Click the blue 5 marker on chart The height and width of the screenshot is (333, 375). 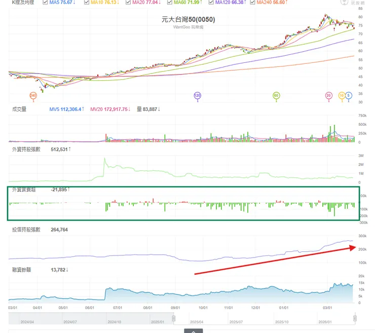[x=349, y=96]
